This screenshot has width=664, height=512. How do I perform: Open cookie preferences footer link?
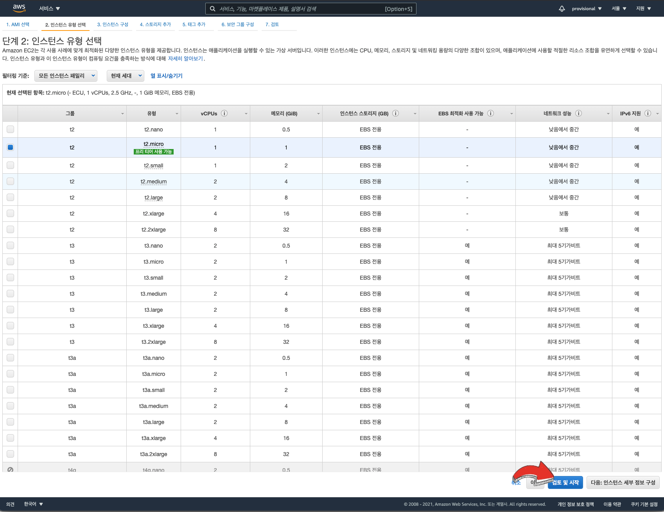(644, 504)
